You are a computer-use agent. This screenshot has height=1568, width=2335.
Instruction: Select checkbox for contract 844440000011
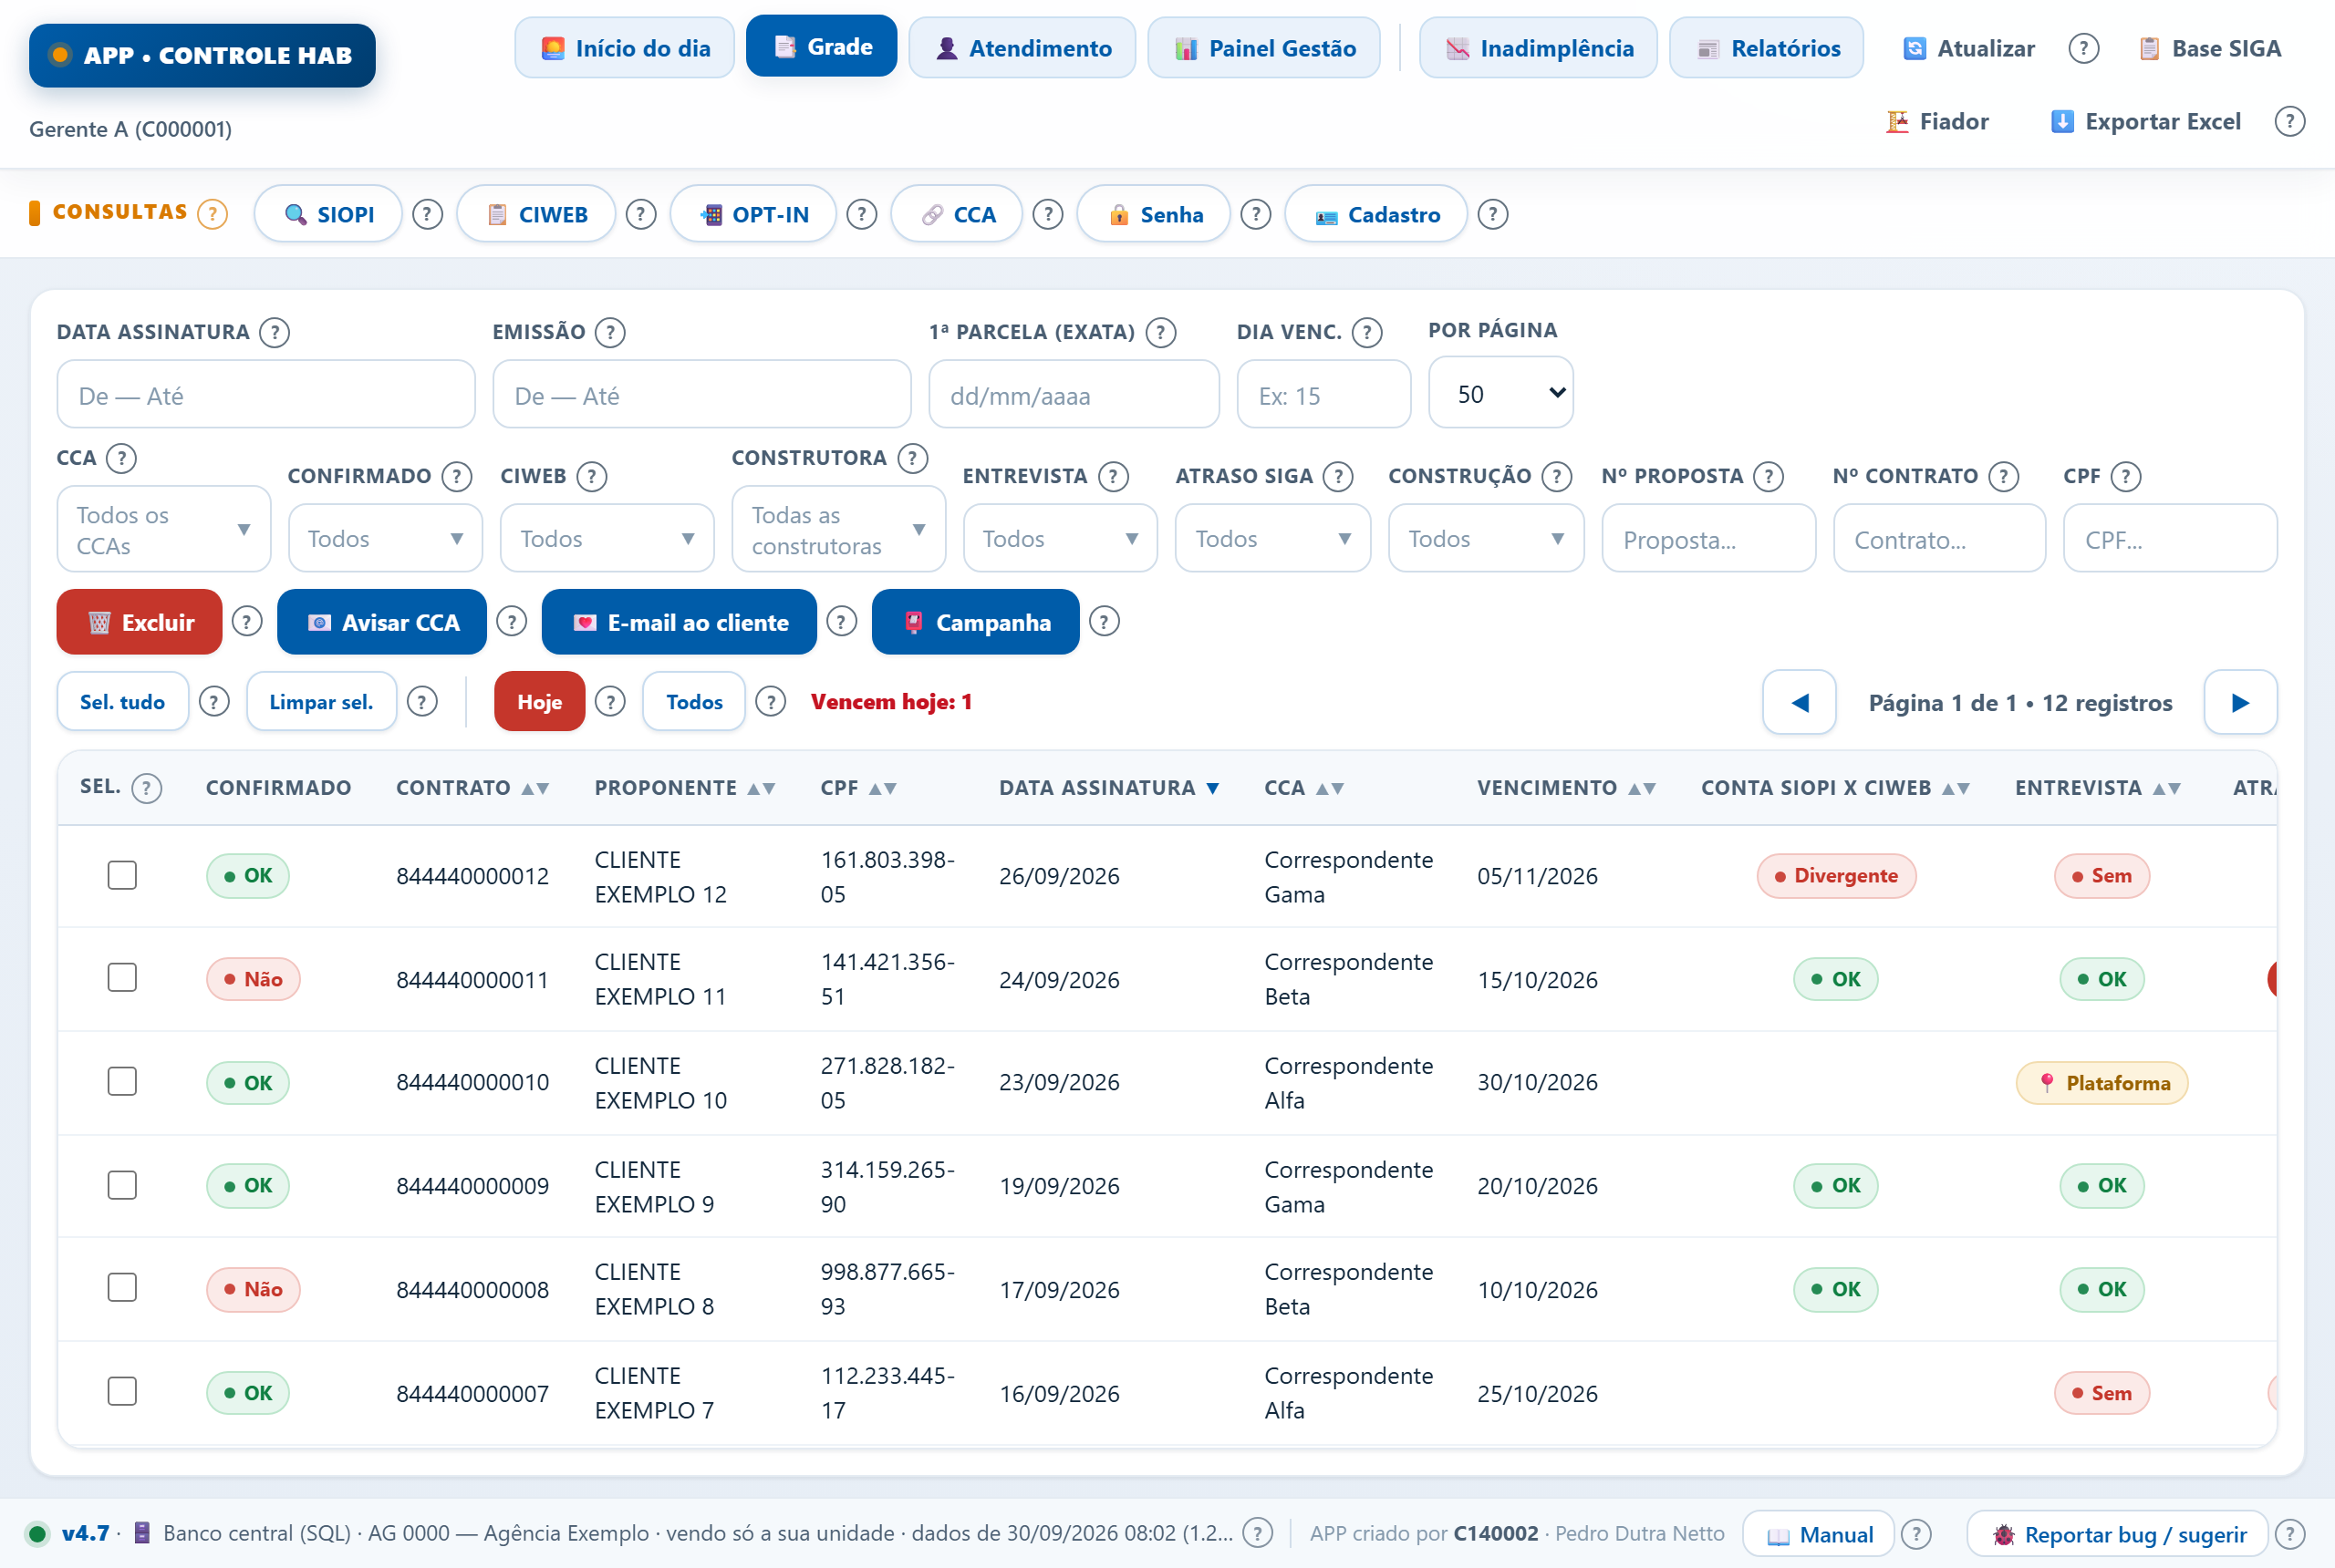[122, 977]
